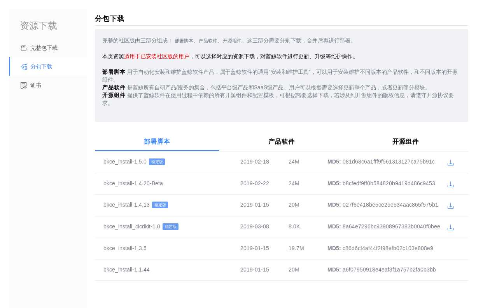Click the 资源下载 sidebar title
490x308 pixels.
[38, 26]
